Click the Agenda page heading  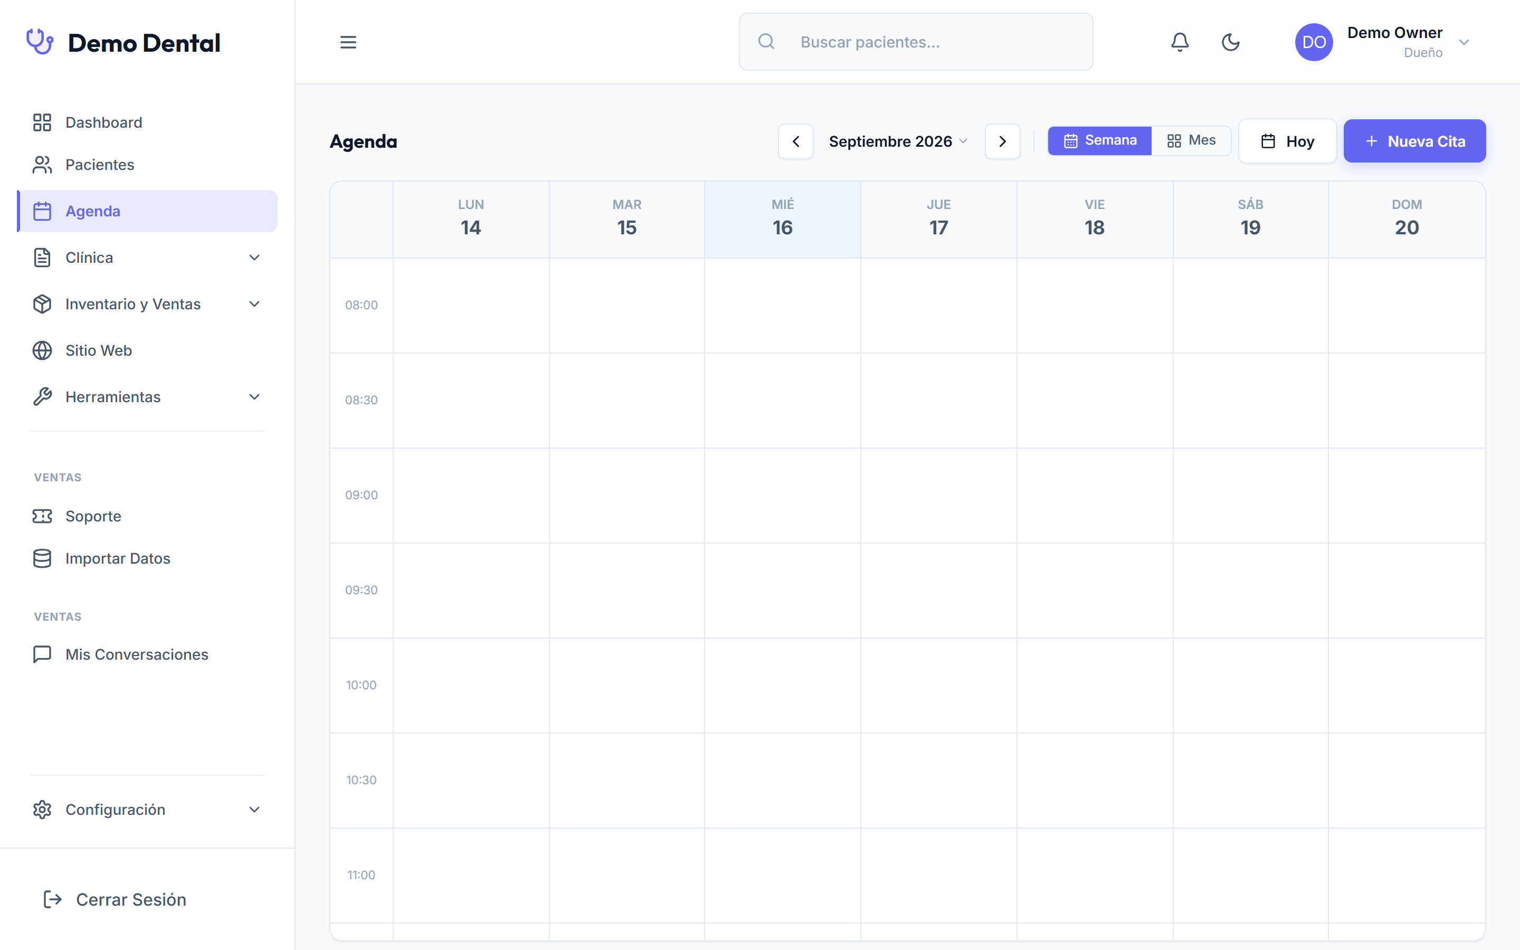tap(364, 141)
